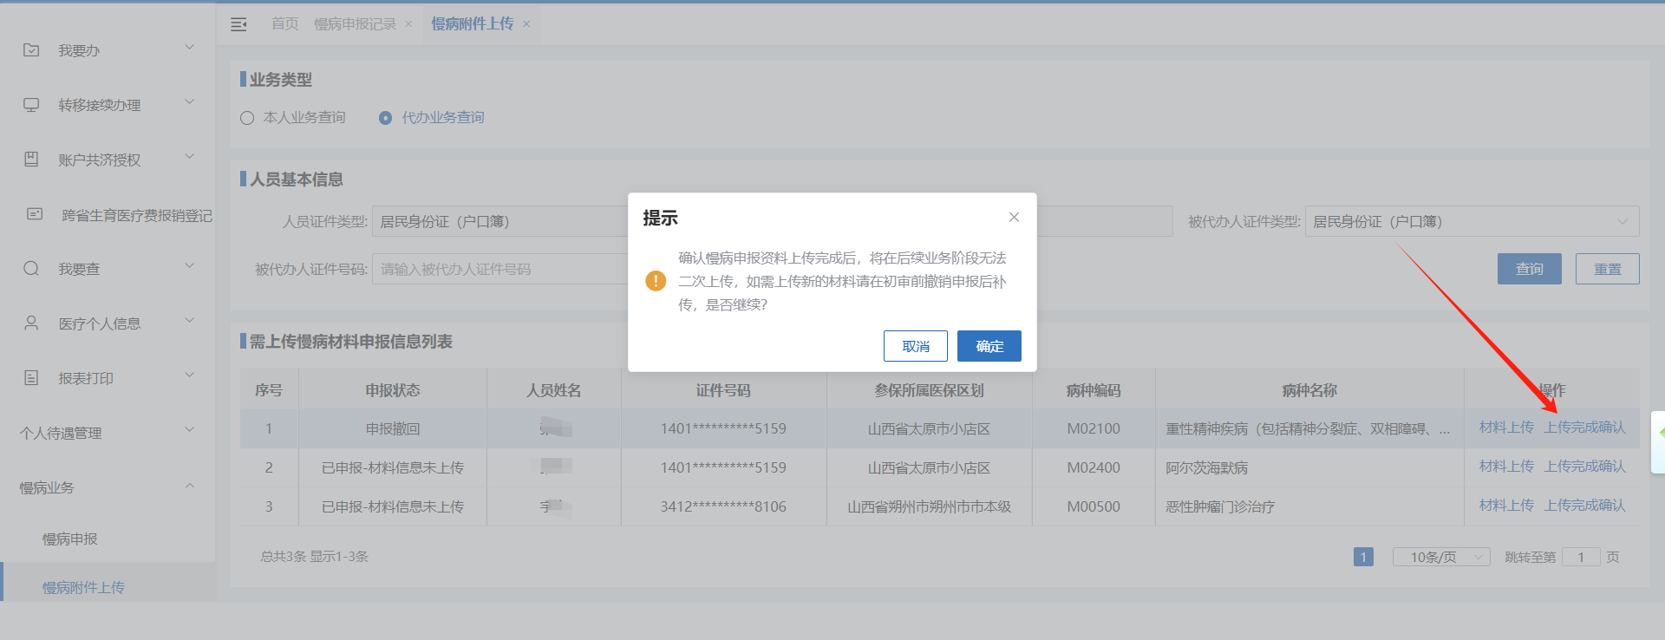Click 材料上传 link for 恶性肿瘤门诊治疗 row
The width and height of the screenshot is (1665, 640).
[x=1506, y=506]
